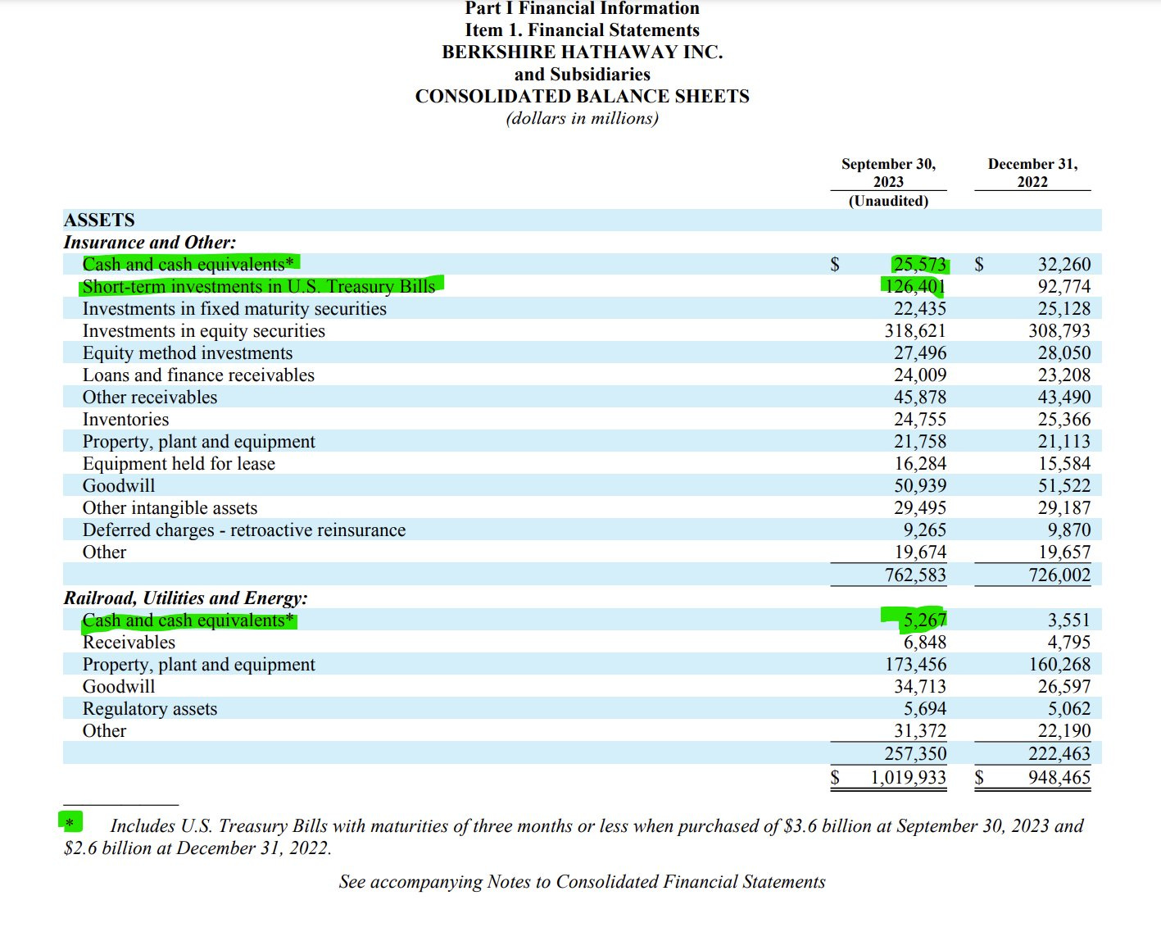Image resolution: width=1161 pixels, height=950 pixels.
Task: Click the value 318,621
Action: [x=914, y=330]
